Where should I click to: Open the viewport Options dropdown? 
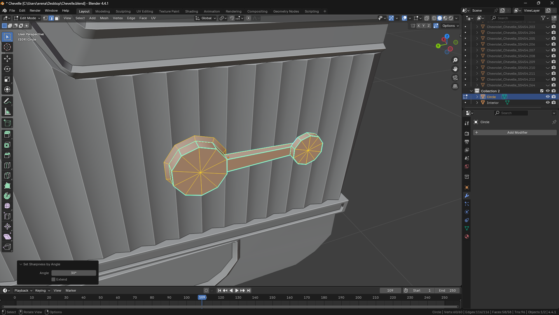click(450, 26)
